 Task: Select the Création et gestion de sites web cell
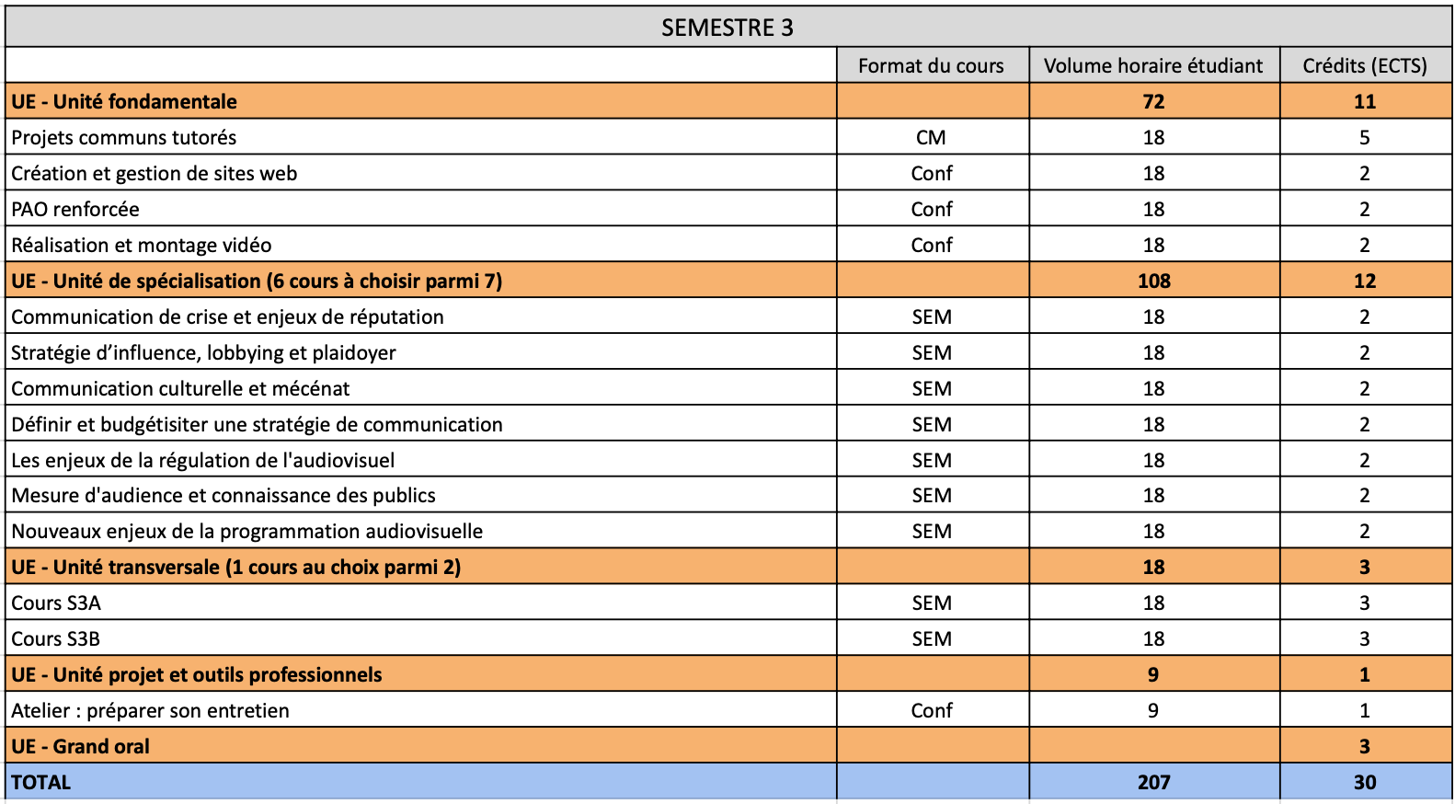(x=155, y=173)
